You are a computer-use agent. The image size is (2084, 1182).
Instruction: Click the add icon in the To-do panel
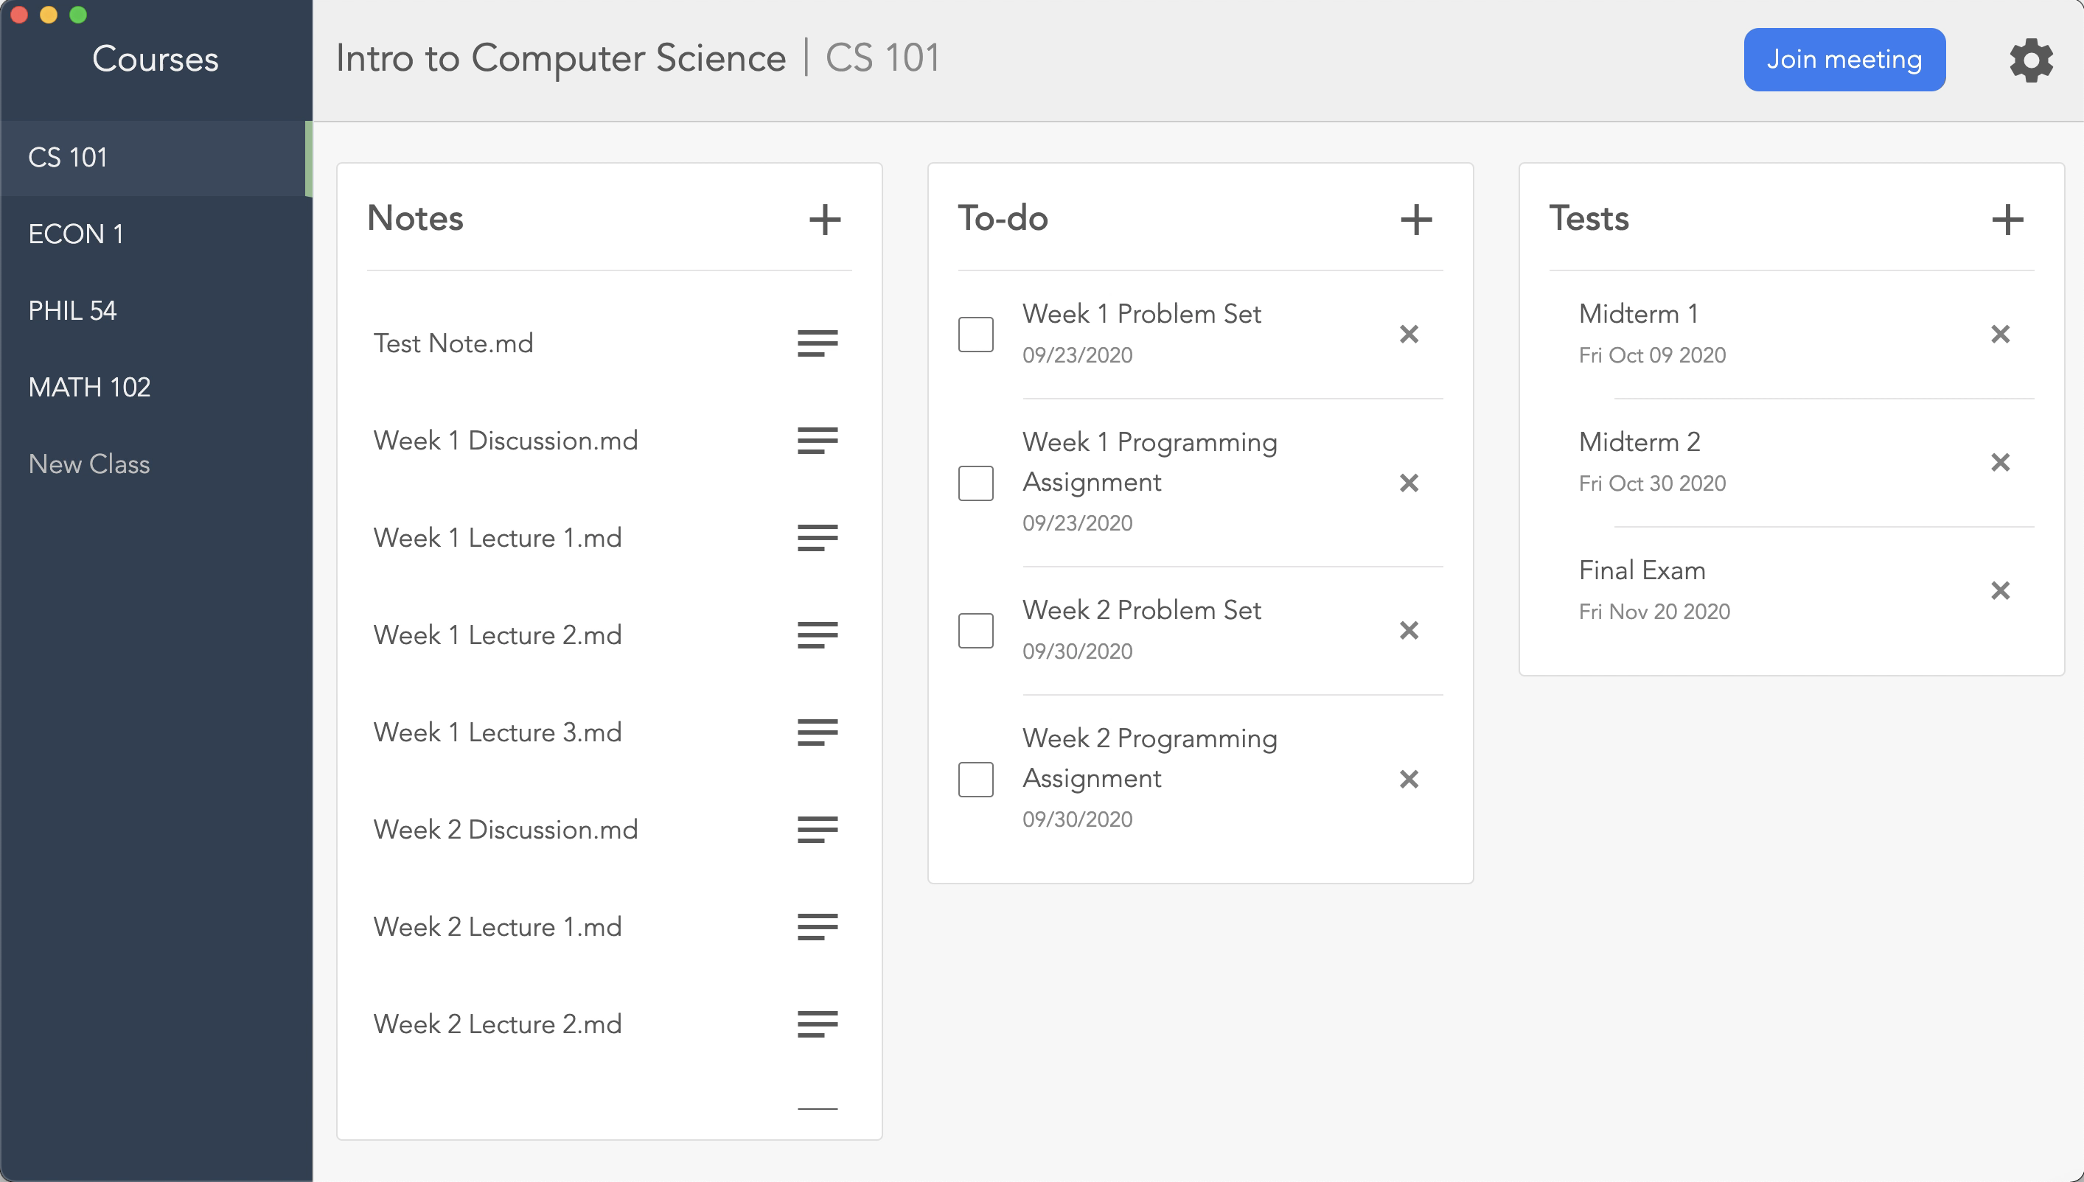1415,219
